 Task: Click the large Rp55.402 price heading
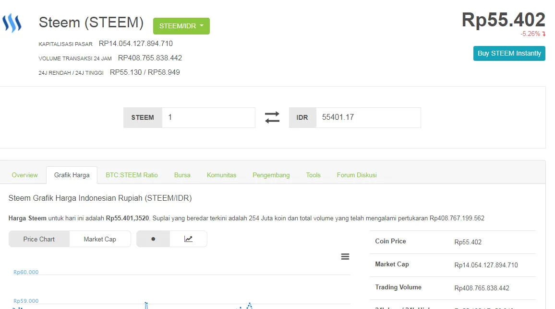(503, 20)
